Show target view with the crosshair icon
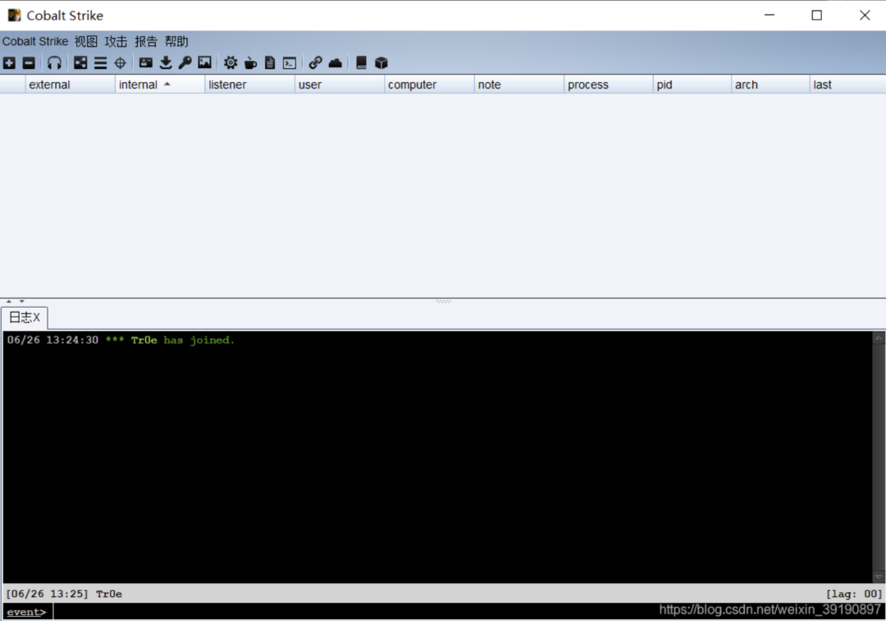Screen dimensions: 886x621 (121, 62)
